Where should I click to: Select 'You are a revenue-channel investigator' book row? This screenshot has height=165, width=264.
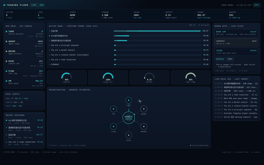coord(129,55)
